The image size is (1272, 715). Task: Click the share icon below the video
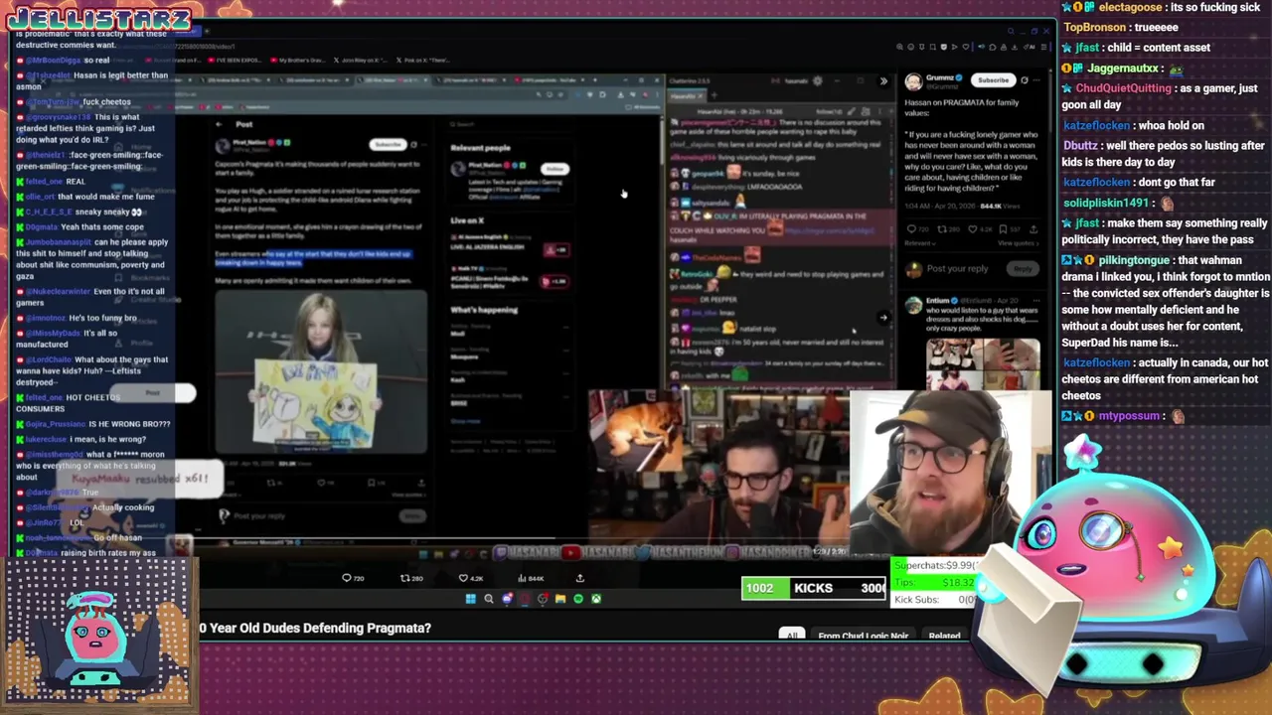click(x=580, y=578)
